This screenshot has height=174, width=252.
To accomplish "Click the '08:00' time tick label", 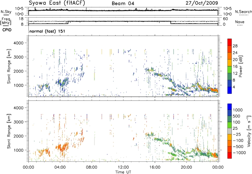I will [x=92, y=167].
